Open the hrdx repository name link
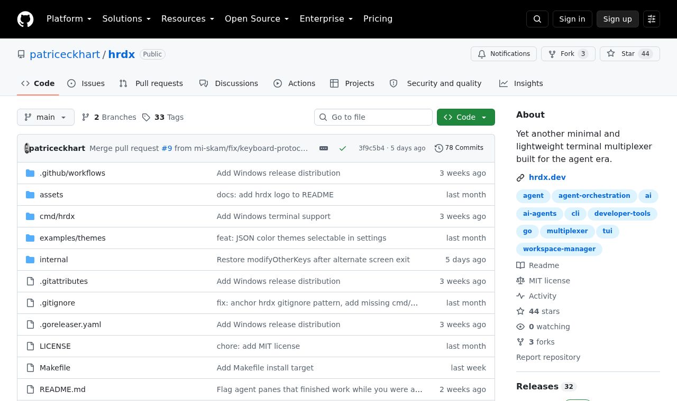Viewport: 677px width, 401px height. coord(122,54)
